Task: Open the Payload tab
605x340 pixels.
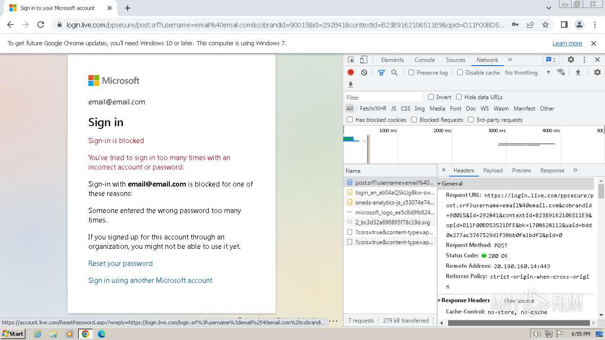Action: point(493,170)
